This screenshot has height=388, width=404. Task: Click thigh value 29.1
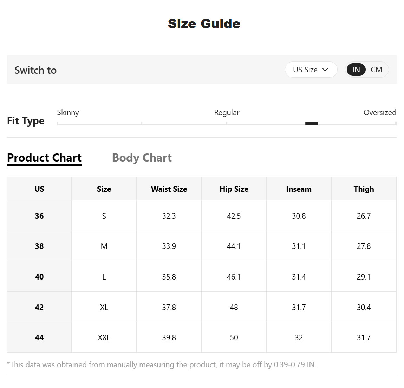point(364,277)
